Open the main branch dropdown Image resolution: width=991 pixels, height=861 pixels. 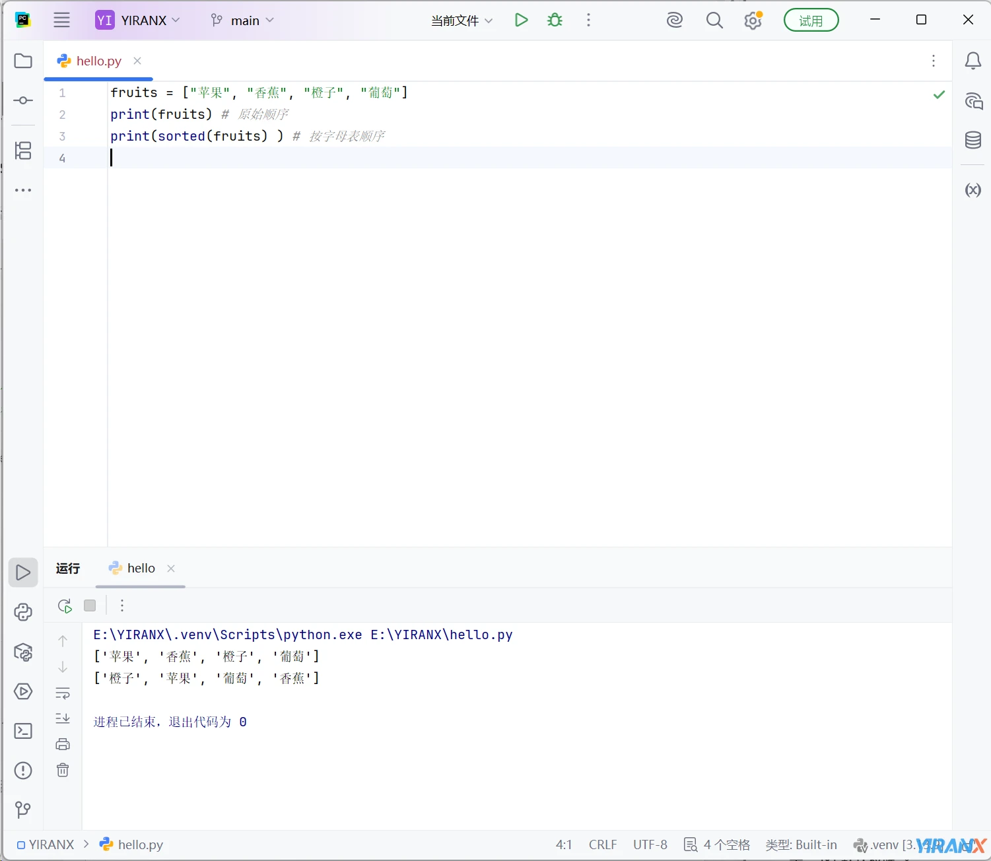[x=242, y=20]
